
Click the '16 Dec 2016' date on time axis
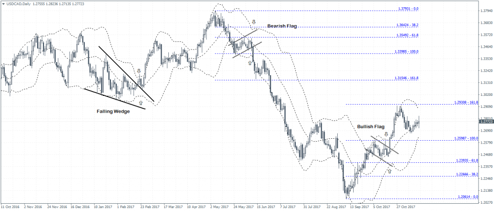point(80,207)
